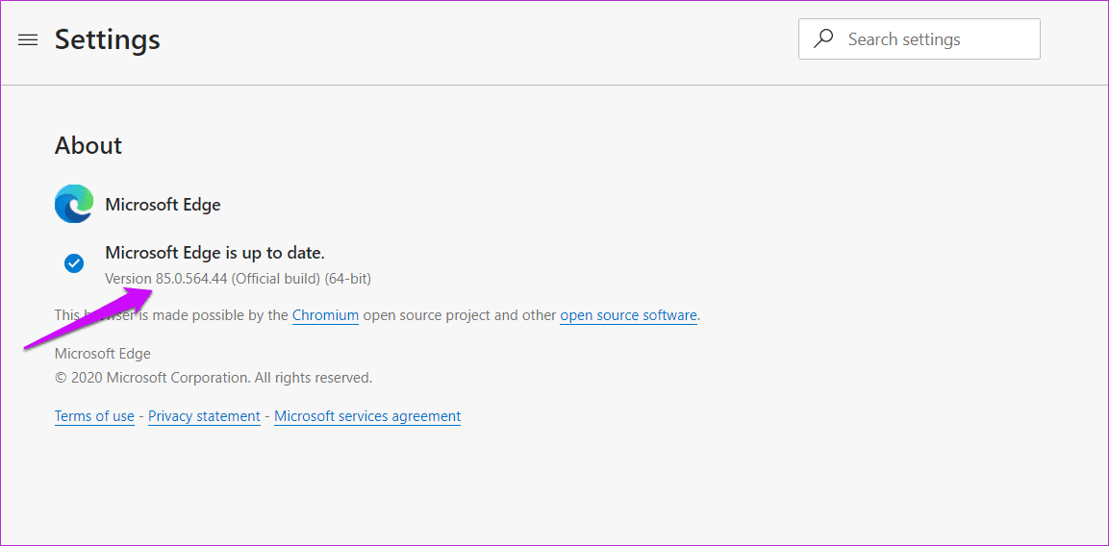Focus the Search settings field
This screenshot has width=1109, height=546.
tap(919, 38)
